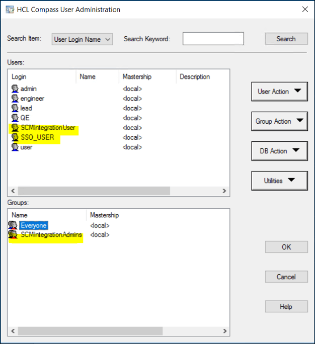Click the Everyone group icon
This screenshot has height=344, width=315.
click(x=13, y=225)
